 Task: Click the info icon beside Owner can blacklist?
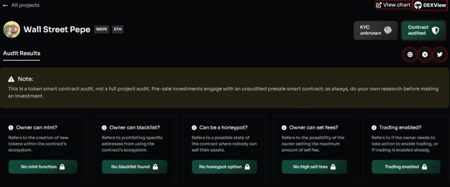point(104,128)
